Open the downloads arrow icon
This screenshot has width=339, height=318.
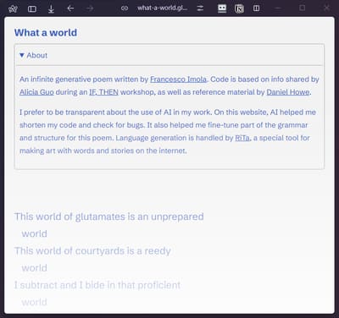coord(51,8)
